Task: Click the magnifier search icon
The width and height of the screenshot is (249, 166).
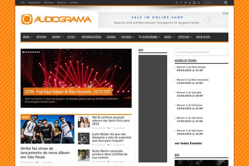Action: click(225, 3)
